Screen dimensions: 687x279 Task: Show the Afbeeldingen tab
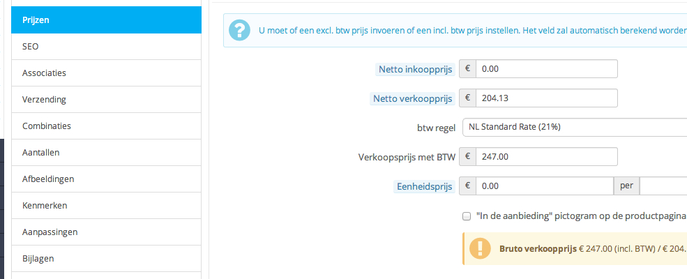coord(106,179)
